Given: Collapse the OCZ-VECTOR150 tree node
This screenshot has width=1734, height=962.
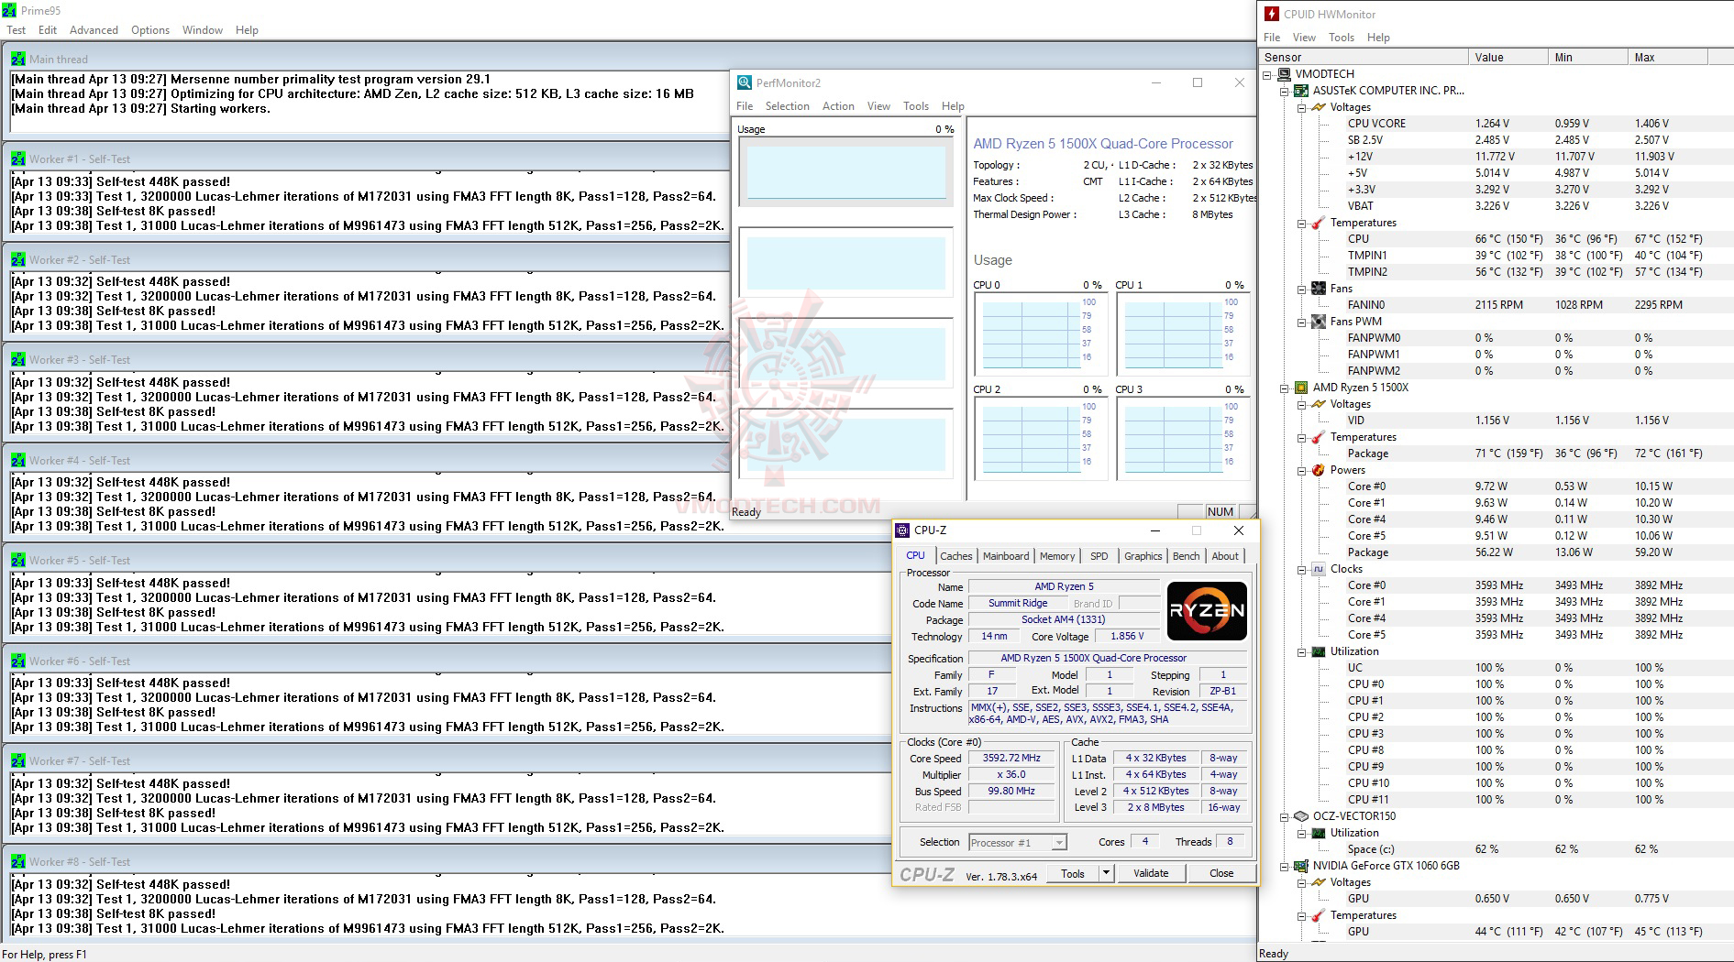Looking at the screenshot, I should [1285, 817].
